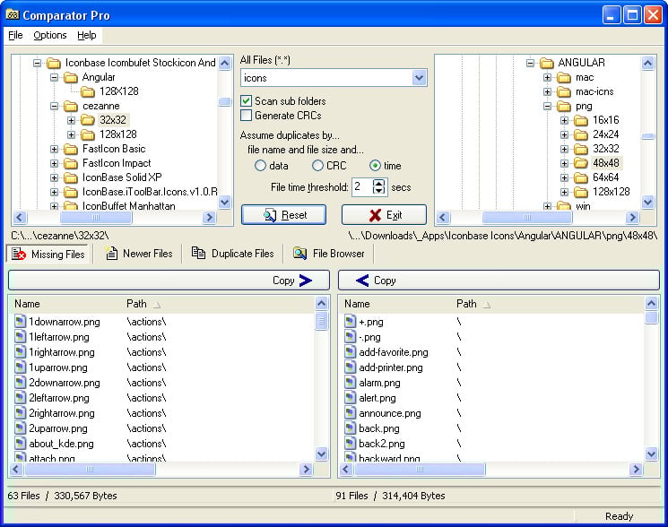Screen dimensions: 668x527
Task: Click the File Browser magnifier icon
Action: (299, 254)
